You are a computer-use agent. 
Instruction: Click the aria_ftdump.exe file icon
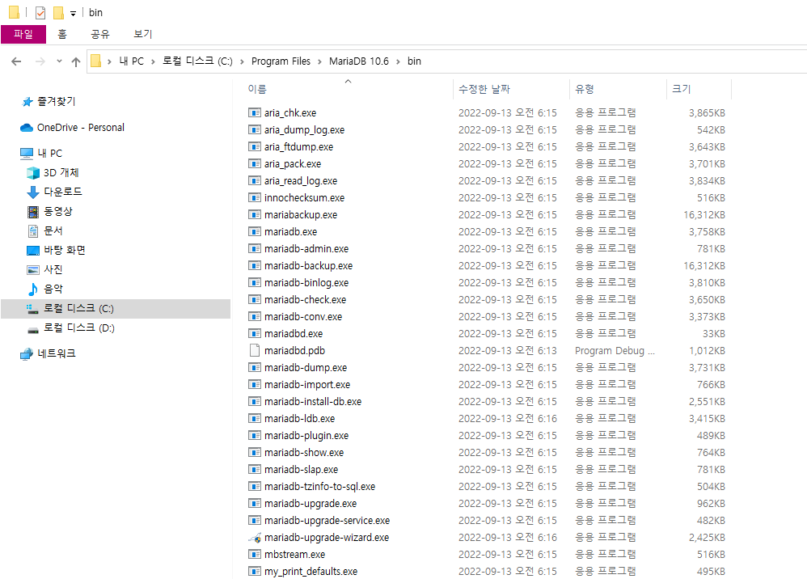click(254, 146)
